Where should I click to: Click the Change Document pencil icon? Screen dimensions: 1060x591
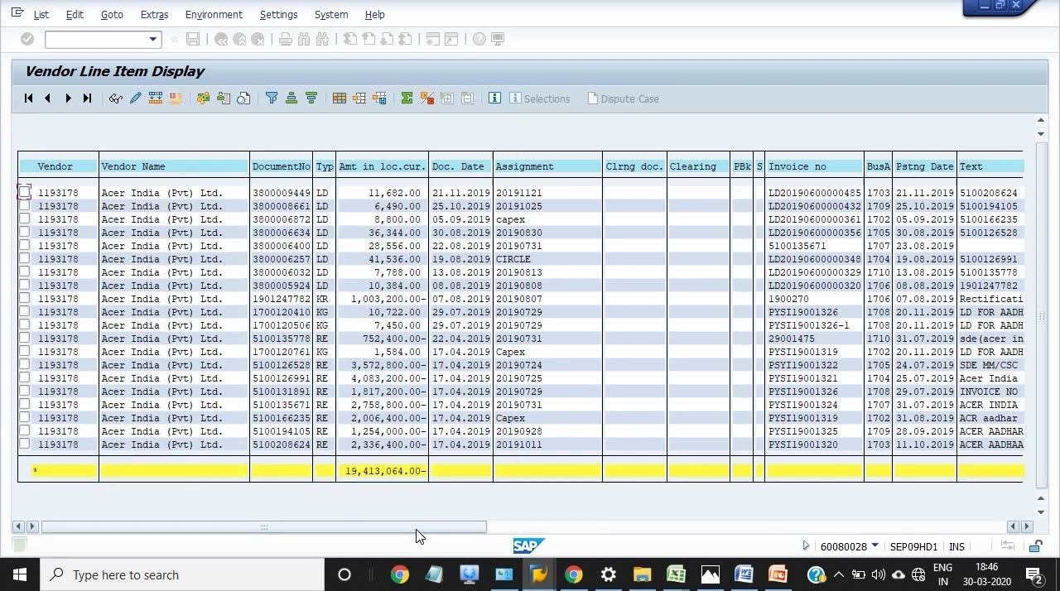coord(136,98)
